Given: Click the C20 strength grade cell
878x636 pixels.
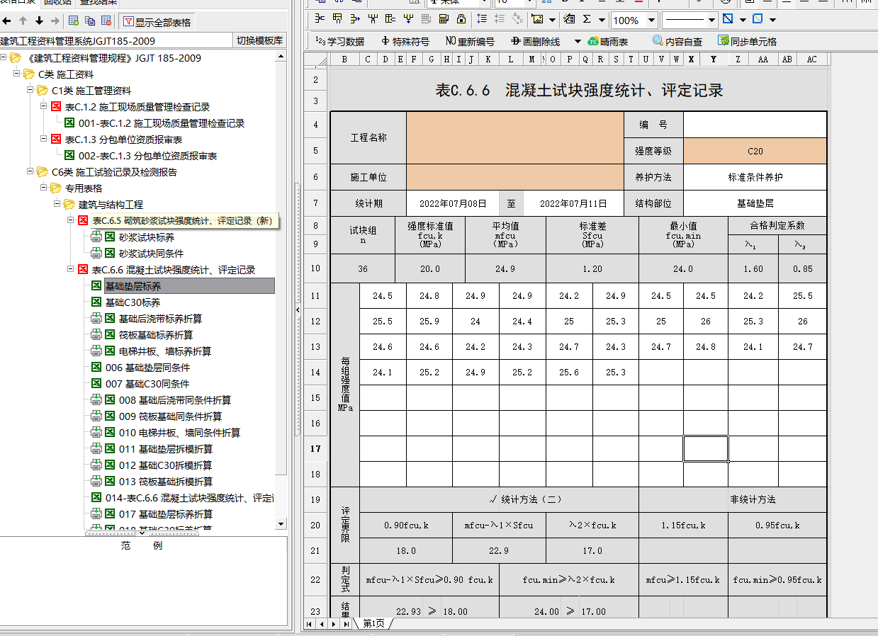Looking at the screenshot, I should point(755,151).
